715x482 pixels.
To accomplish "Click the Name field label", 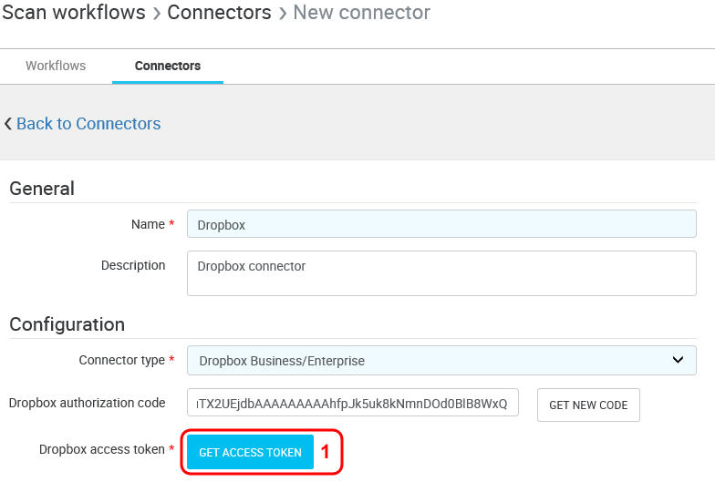I will 146,224.
